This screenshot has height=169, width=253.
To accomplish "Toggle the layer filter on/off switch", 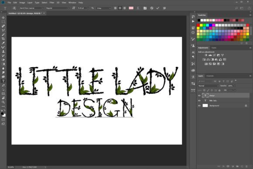I will click(x=236, y=80).
